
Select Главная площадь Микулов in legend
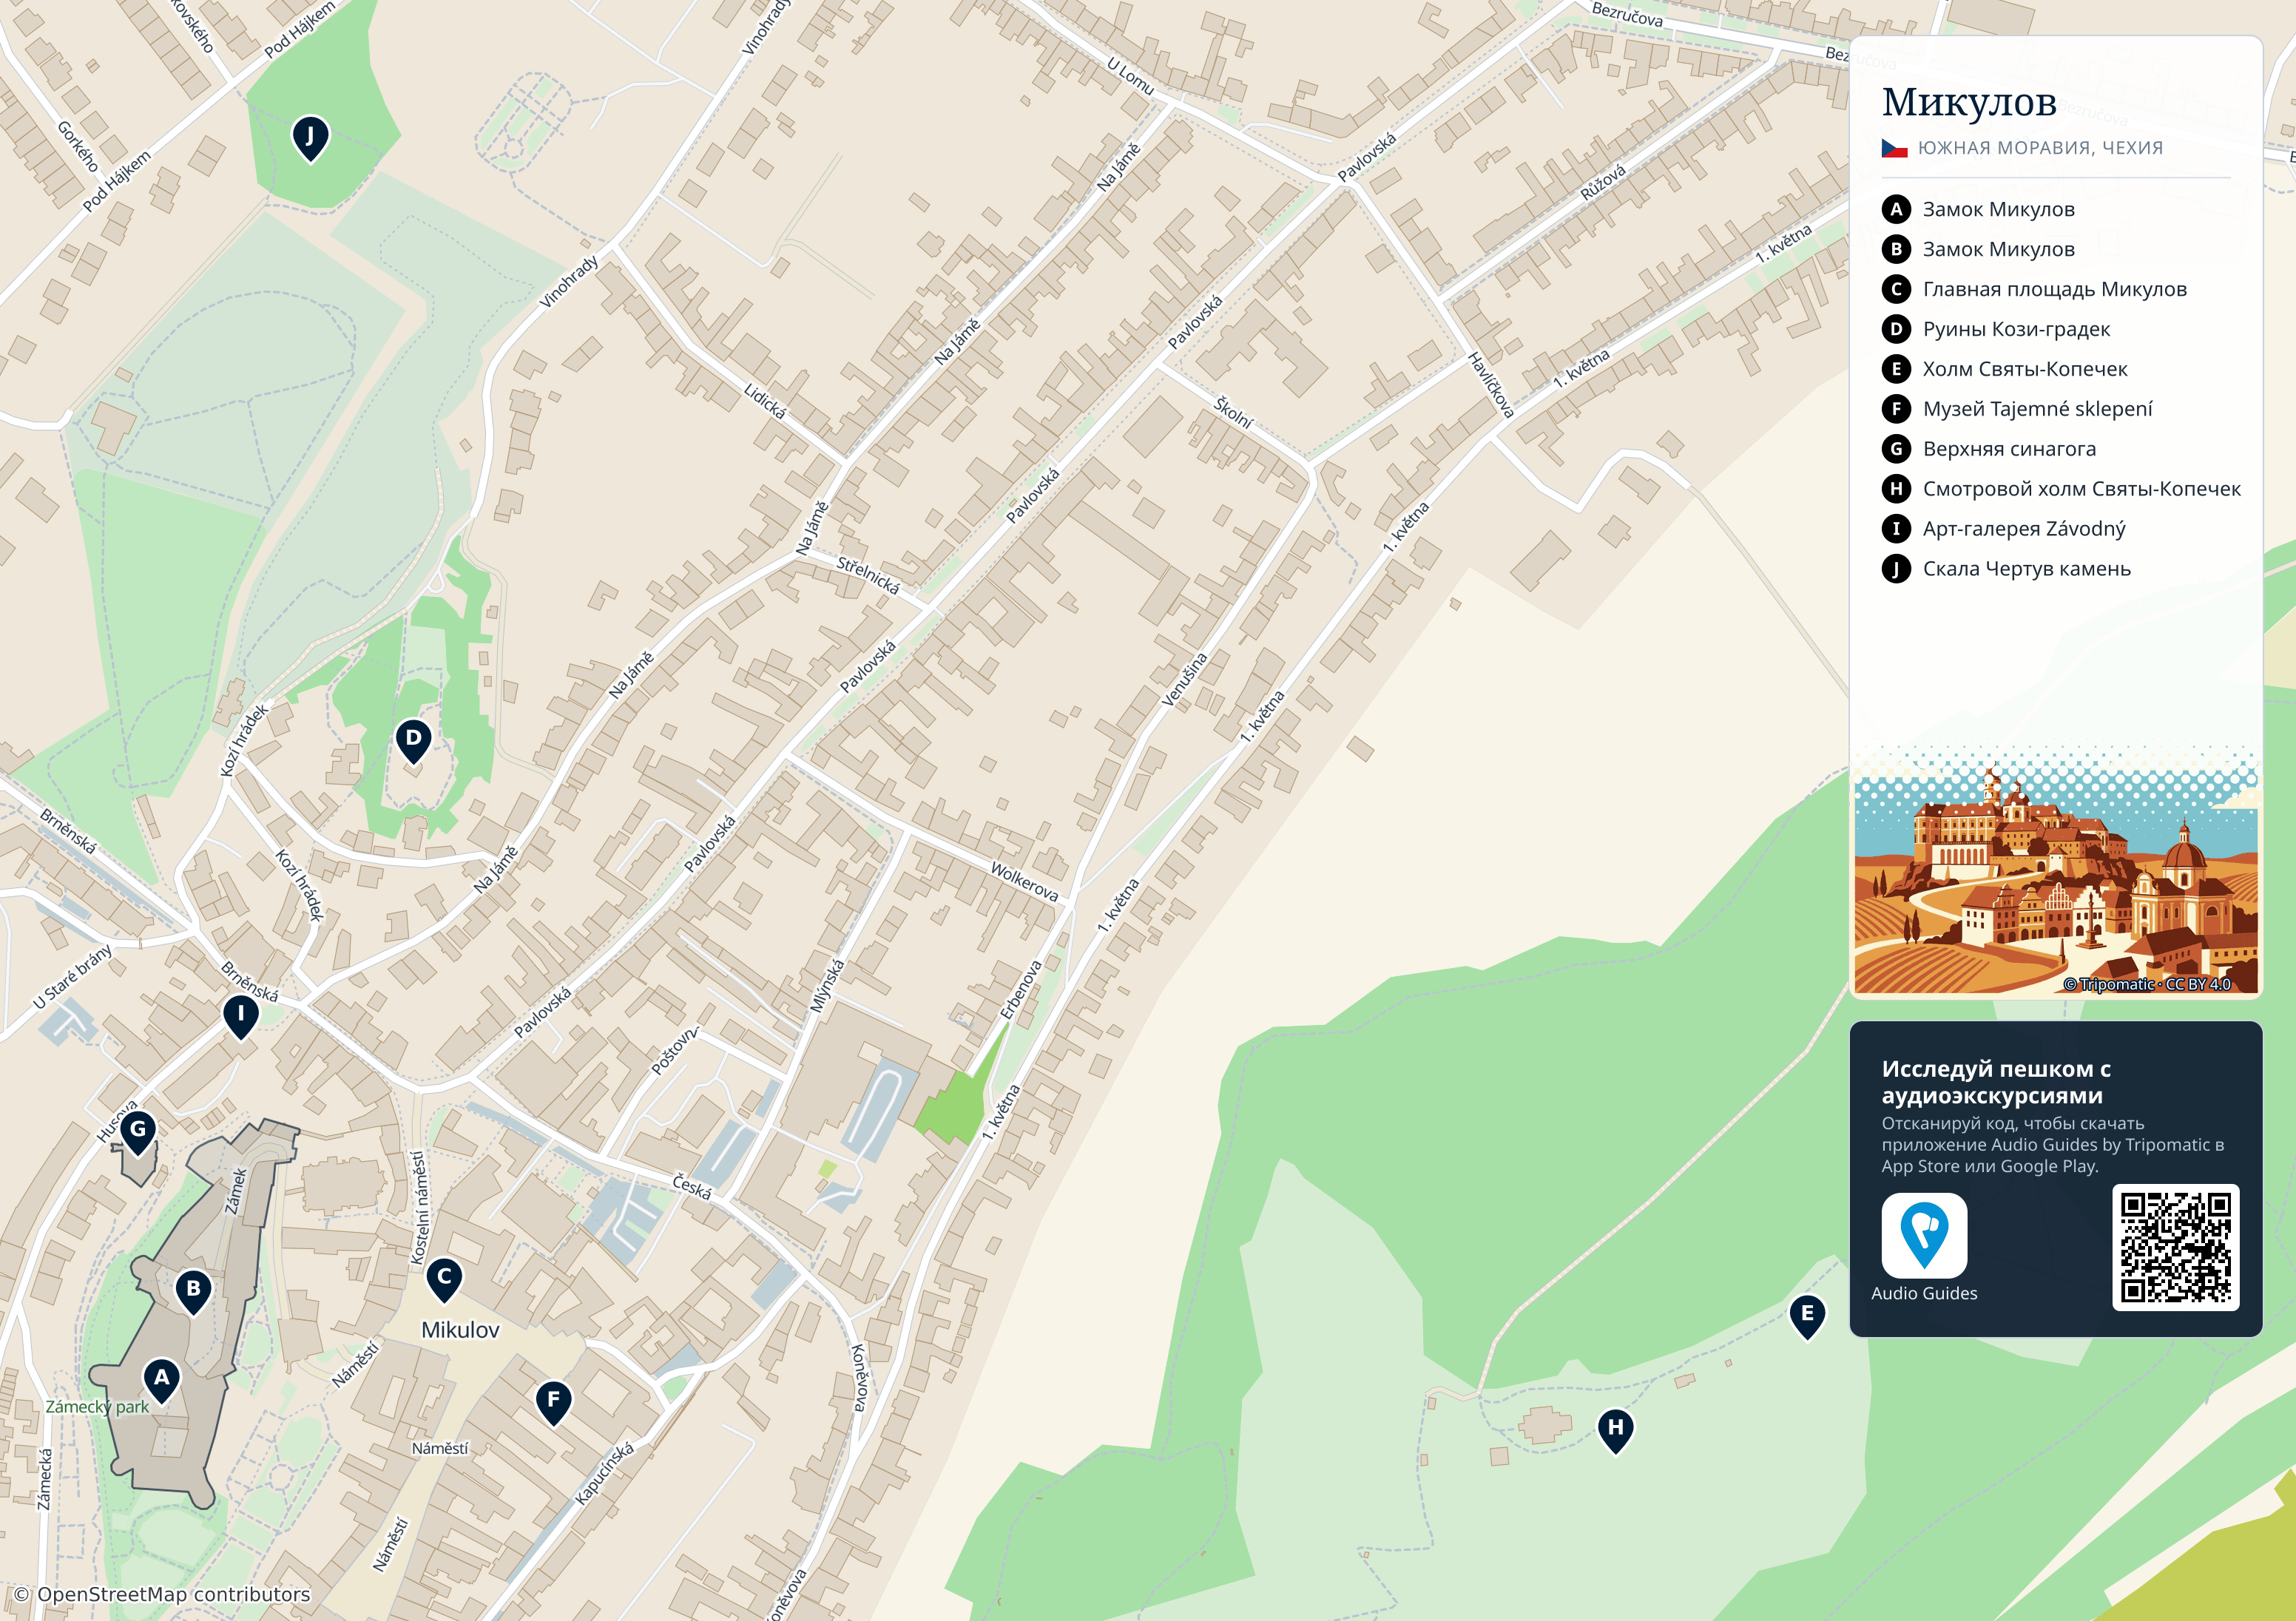tap(2054, 289)
